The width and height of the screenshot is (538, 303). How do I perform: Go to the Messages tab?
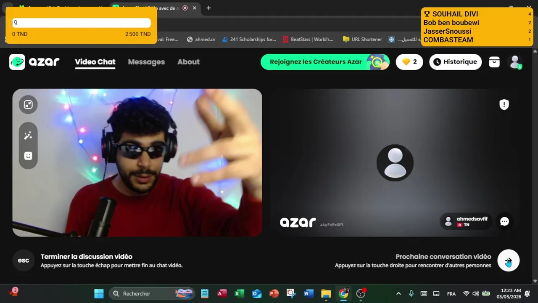146,62
